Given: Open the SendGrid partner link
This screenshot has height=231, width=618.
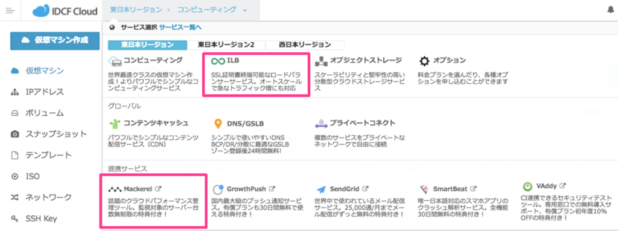Looking at the screenshot, I should 345,189.
